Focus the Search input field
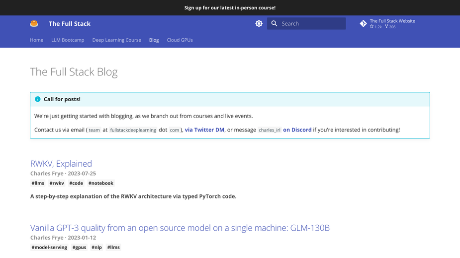 pyautogui.click(x=306, y=23)
